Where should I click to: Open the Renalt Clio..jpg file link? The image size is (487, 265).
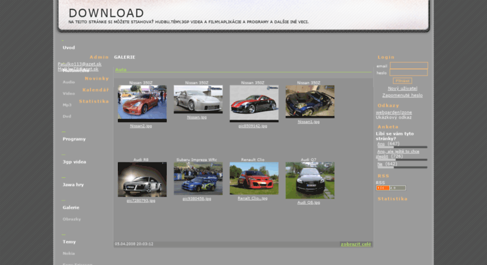click(253, 199)
